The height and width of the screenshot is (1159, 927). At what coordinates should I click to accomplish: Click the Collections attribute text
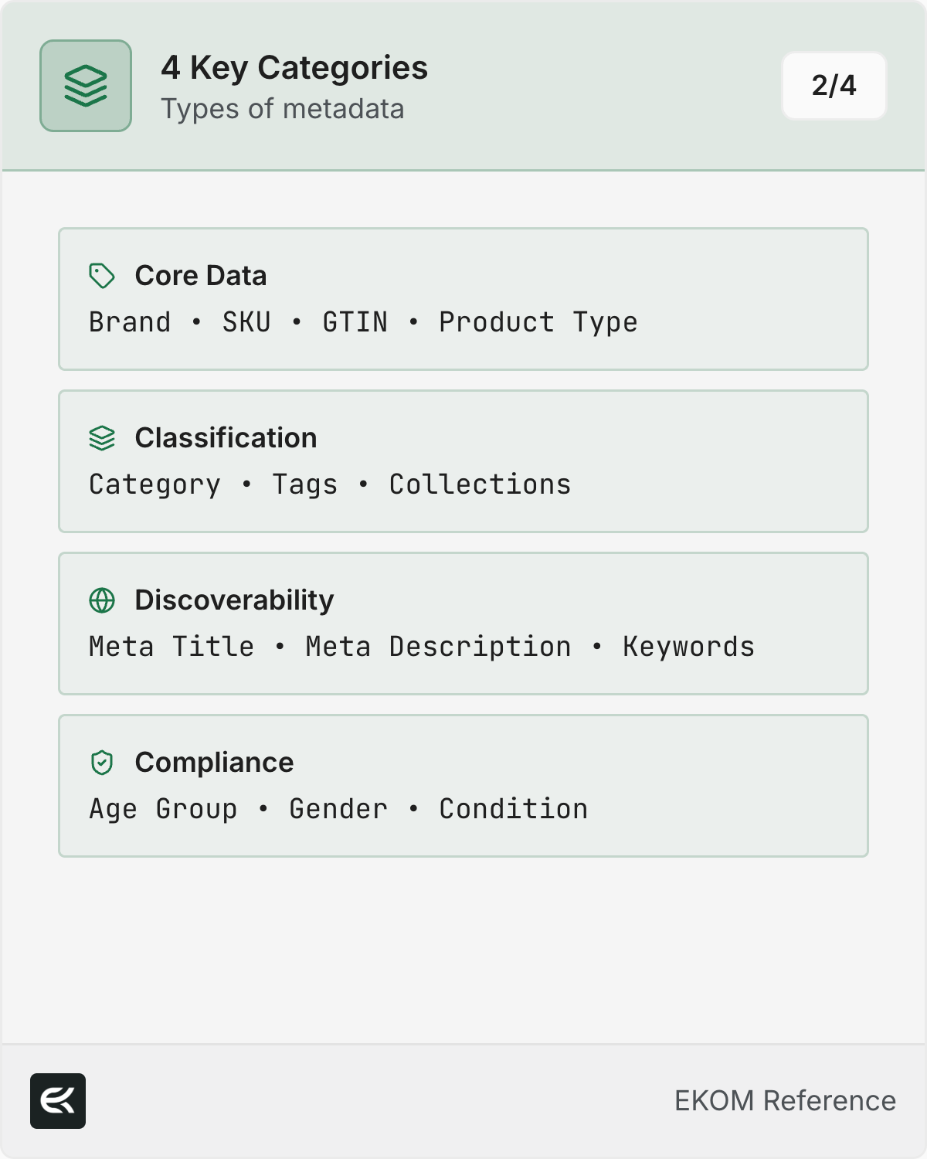pos(480,484)
